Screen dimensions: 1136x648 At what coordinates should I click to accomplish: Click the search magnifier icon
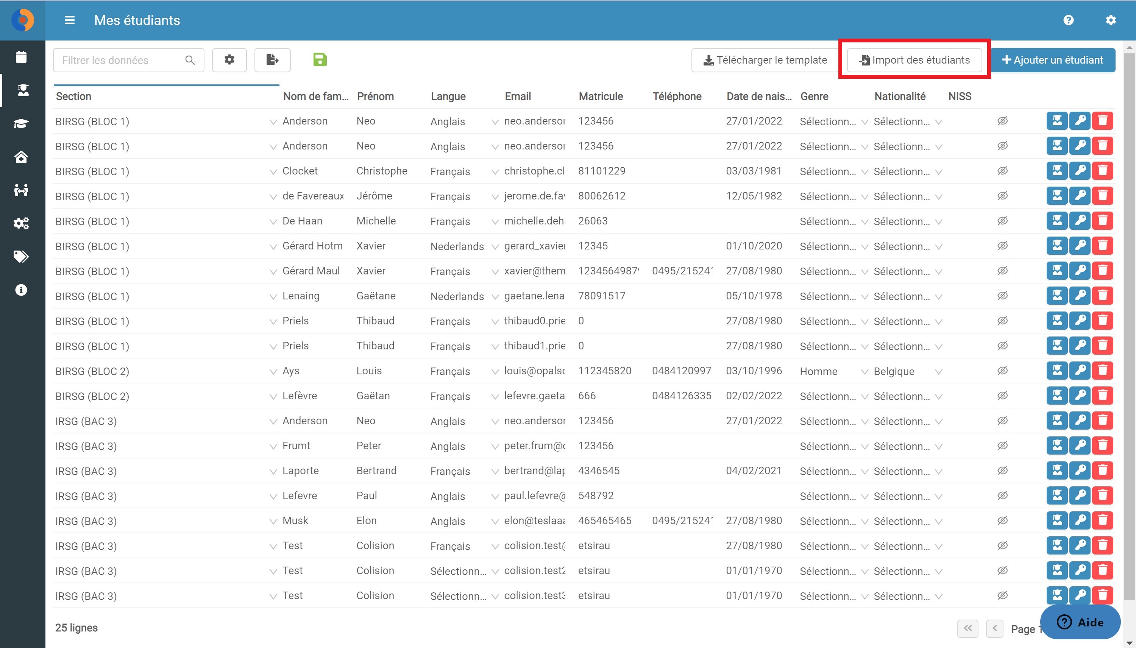[190, 60]
